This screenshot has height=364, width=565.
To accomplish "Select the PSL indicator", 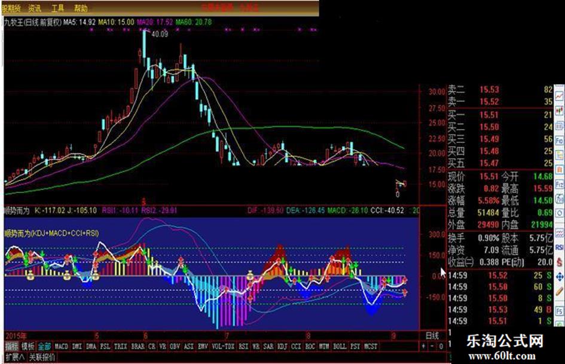I will point(105,346).
